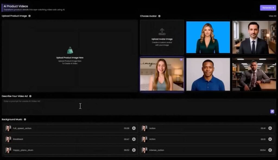Viewport: 278px width, 160px height.
Task: Choose the man in blue polo avatar
Action: coord(208,74)
